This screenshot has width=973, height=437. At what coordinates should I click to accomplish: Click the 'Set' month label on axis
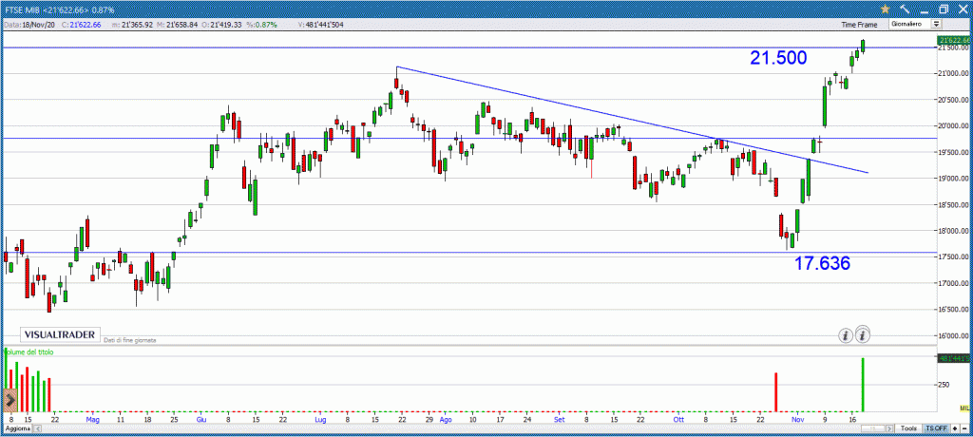tap(559, 420)
